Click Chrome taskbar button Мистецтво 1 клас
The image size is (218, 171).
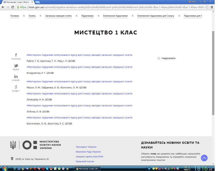click(x=87, y=169)
